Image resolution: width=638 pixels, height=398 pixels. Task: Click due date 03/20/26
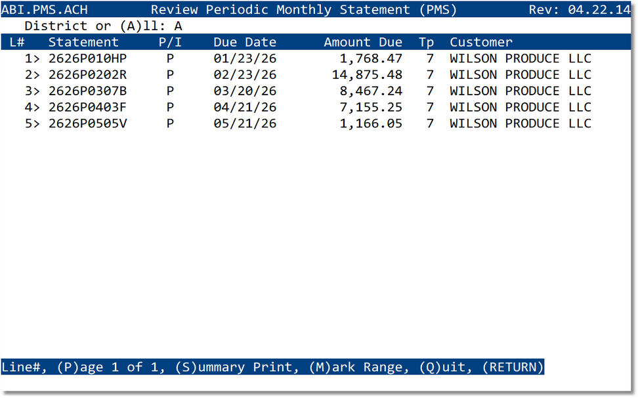(245, 91)
